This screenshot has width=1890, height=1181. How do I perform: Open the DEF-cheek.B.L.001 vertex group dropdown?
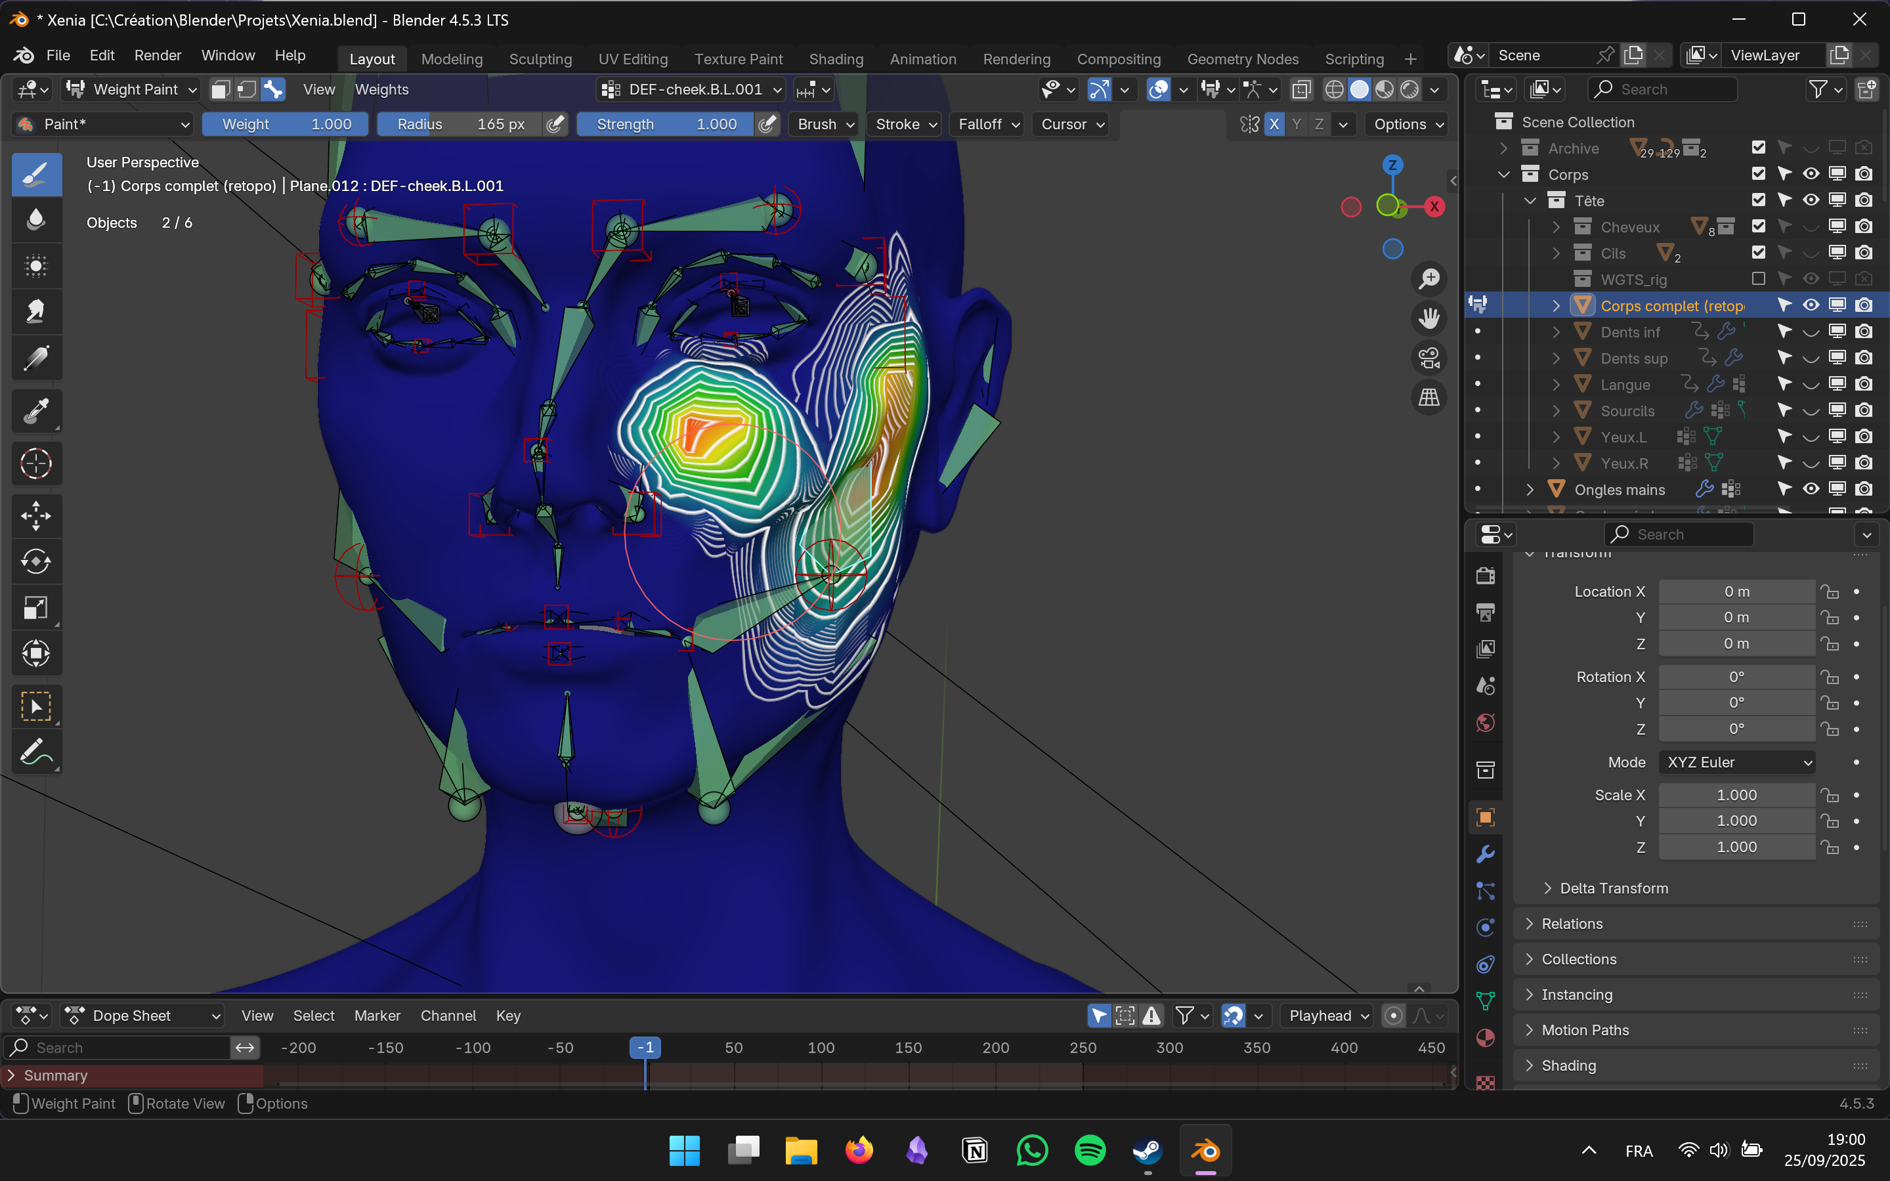[x=691, y=90]
